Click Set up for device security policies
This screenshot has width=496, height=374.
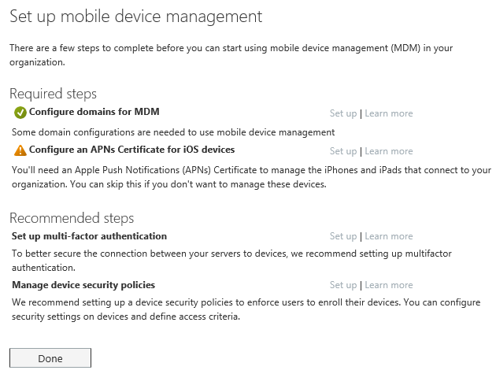tap(343, 285)
